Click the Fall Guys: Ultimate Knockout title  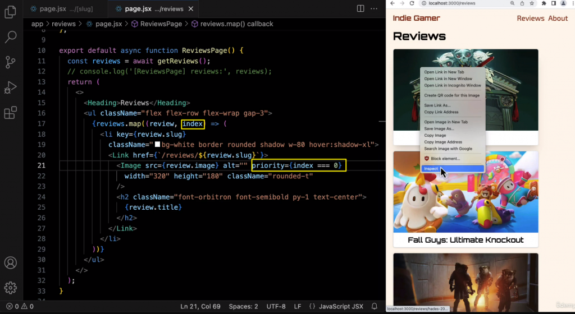click(466, 240)
